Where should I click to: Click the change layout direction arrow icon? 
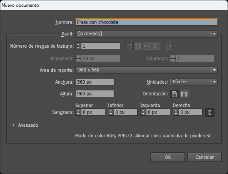click(x=168, y=46)
